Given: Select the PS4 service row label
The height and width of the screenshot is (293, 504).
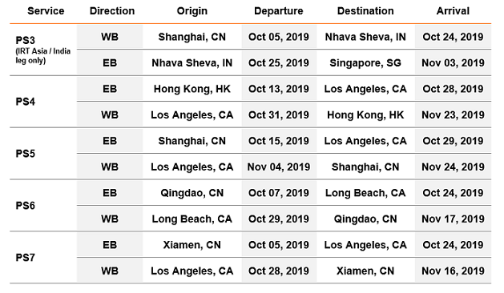Looking at the screenshot, I should (26, 102).
